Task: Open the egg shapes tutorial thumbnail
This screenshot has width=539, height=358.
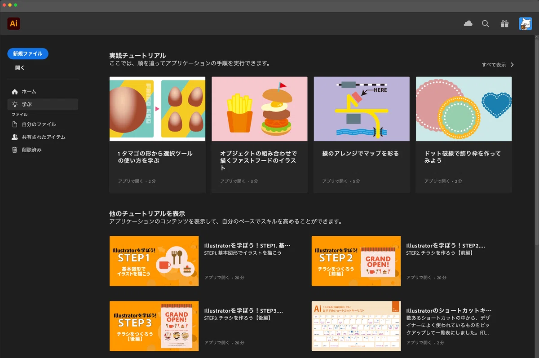Action: coord(157,109)
